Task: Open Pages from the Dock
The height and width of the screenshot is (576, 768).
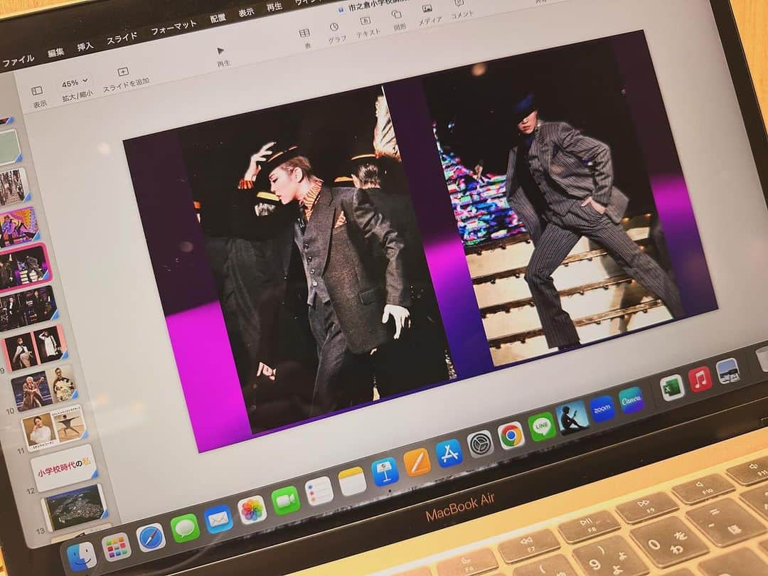Action: coord(417,462)
